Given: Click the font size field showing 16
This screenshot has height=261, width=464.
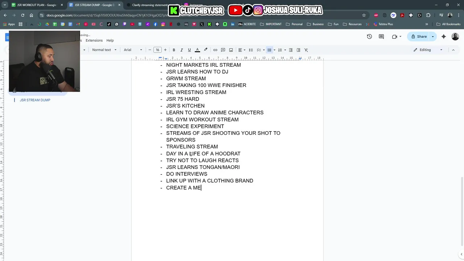Looking at the screenshot, I should pos(157,50).
